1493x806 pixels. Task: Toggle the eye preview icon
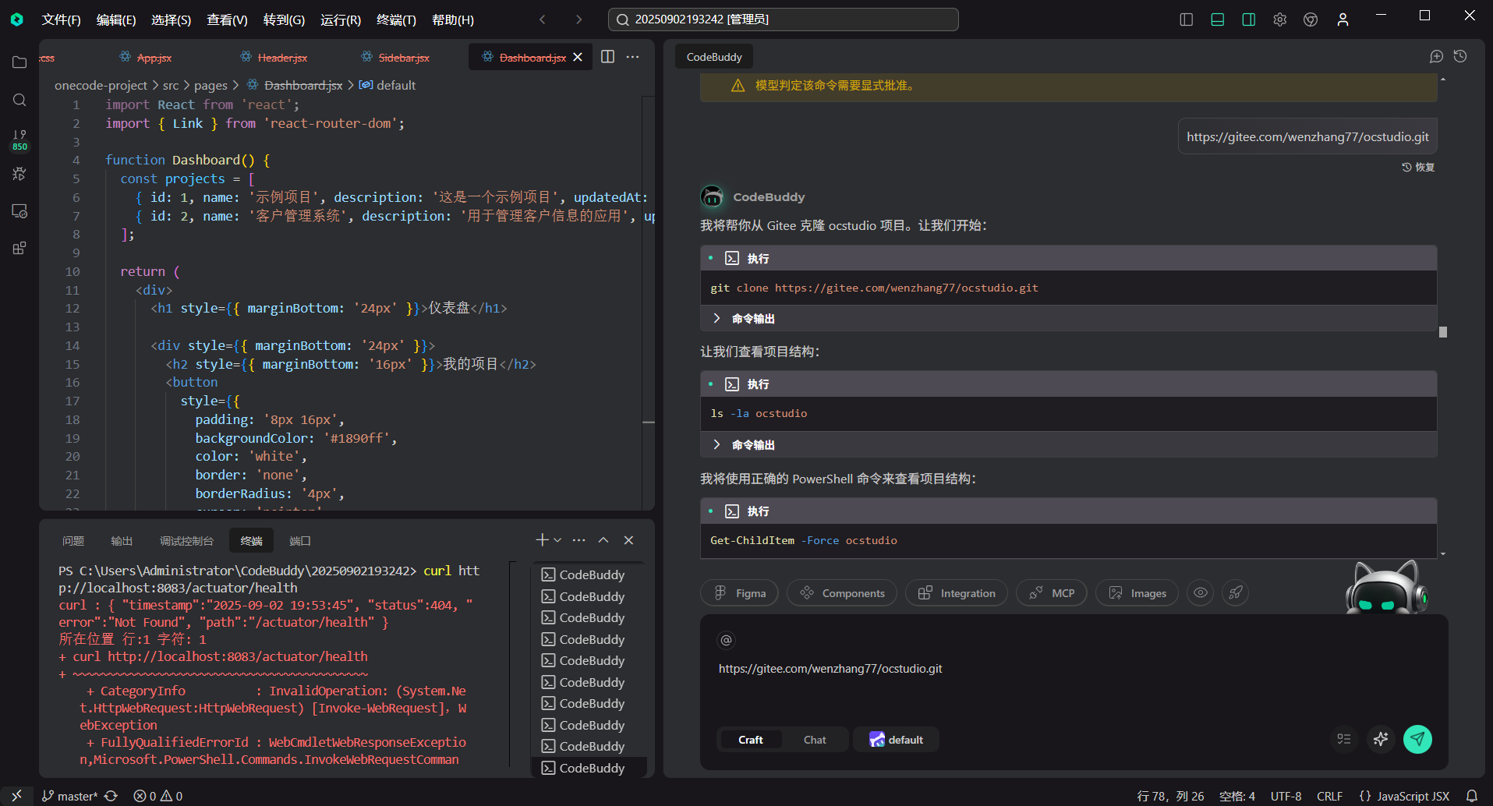tap(1201, 593)
